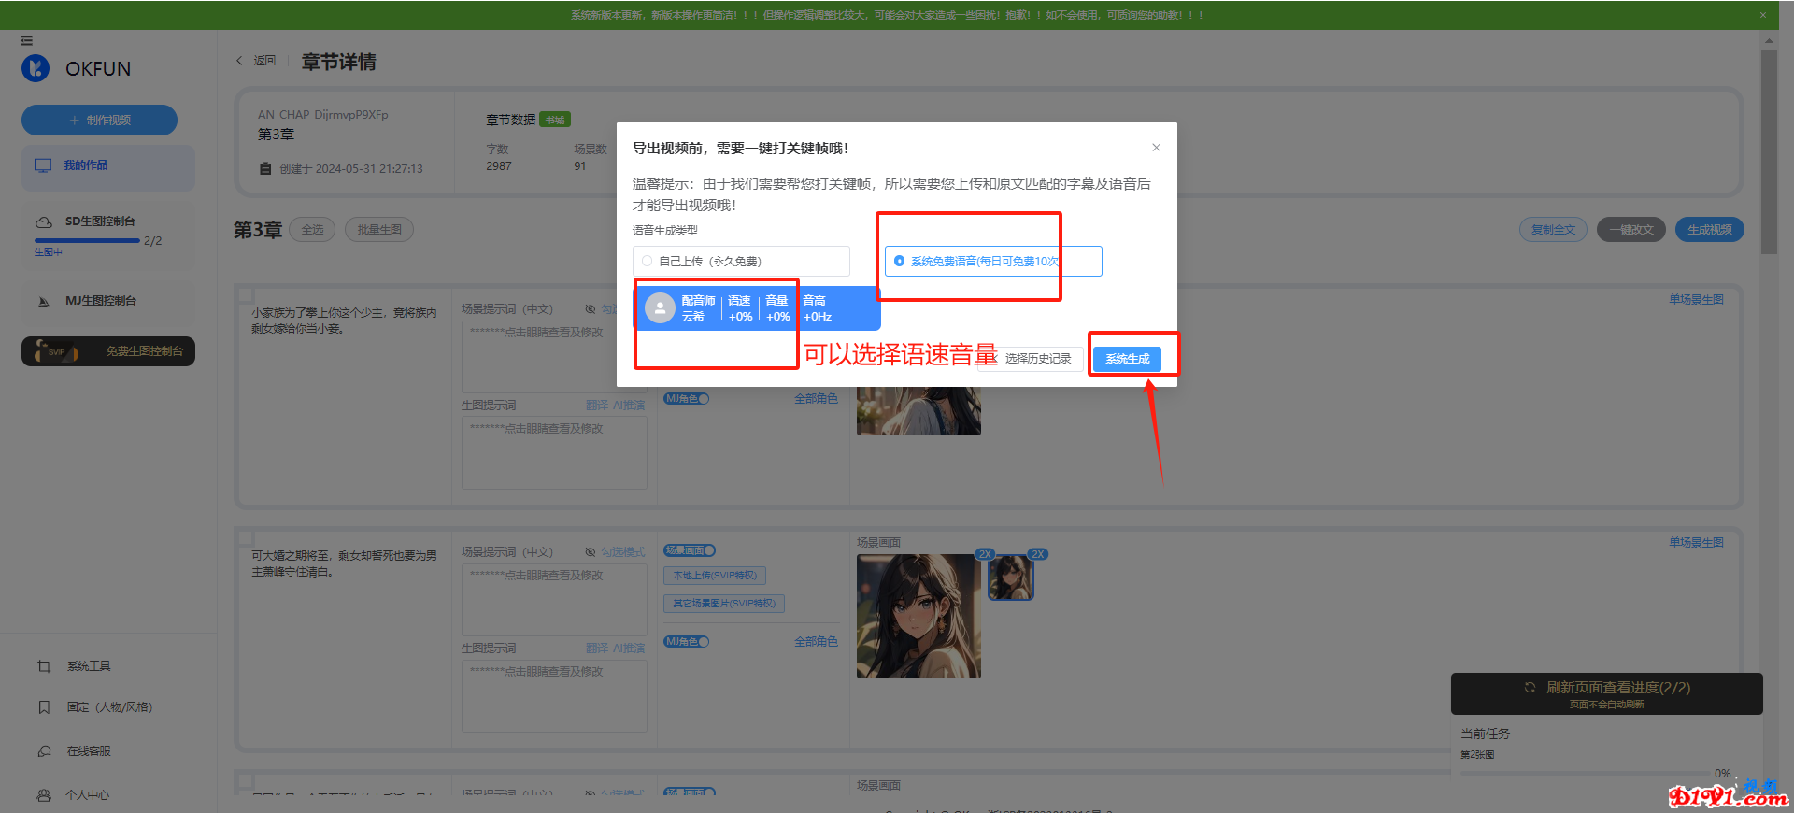Adjust the 音高 +0Hz setting
Screen dimensions: 1794x813
tap(818, 308)
